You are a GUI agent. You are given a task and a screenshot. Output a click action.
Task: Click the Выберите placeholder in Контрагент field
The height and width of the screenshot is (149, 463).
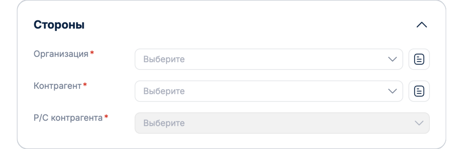(164, 91)
